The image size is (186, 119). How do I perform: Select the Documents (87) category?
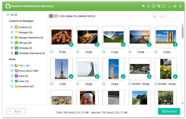pos(26,86)
